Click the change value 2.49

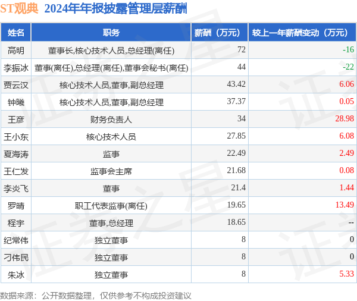point(346,153)
